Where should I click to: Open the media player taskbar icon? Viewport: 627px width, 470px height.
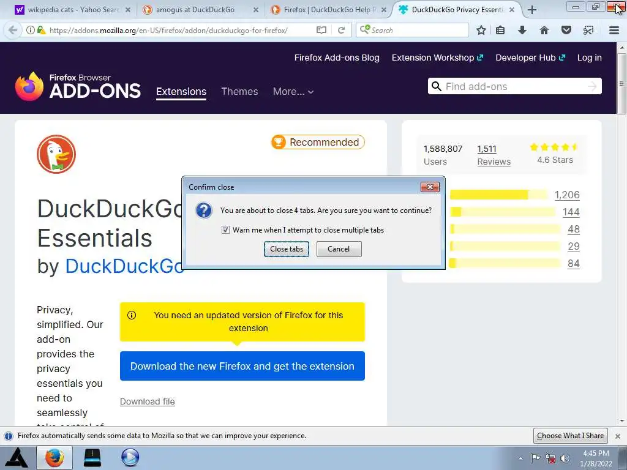130,458
